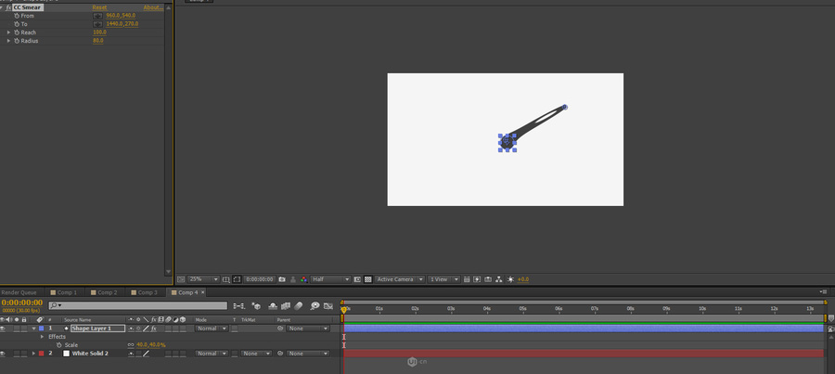Click the show channel color icon
This screenshot has height=374, width=835.
click(304, 279)
